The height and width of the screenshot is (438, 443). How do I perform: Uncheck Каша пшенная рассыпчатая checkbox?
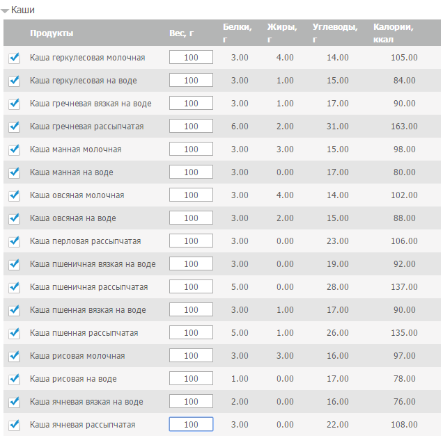click(14, 334)
